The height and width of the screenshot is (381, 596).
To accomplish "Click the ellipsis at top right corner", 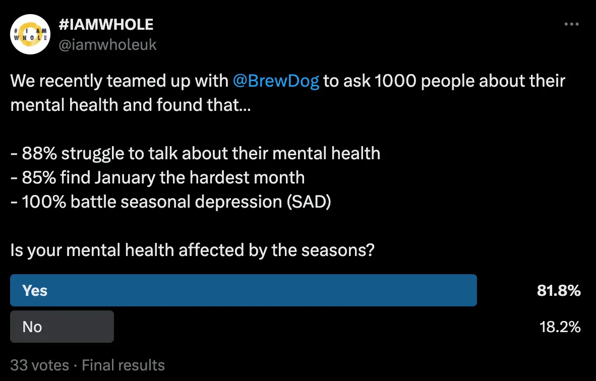I will pos(572,24).
